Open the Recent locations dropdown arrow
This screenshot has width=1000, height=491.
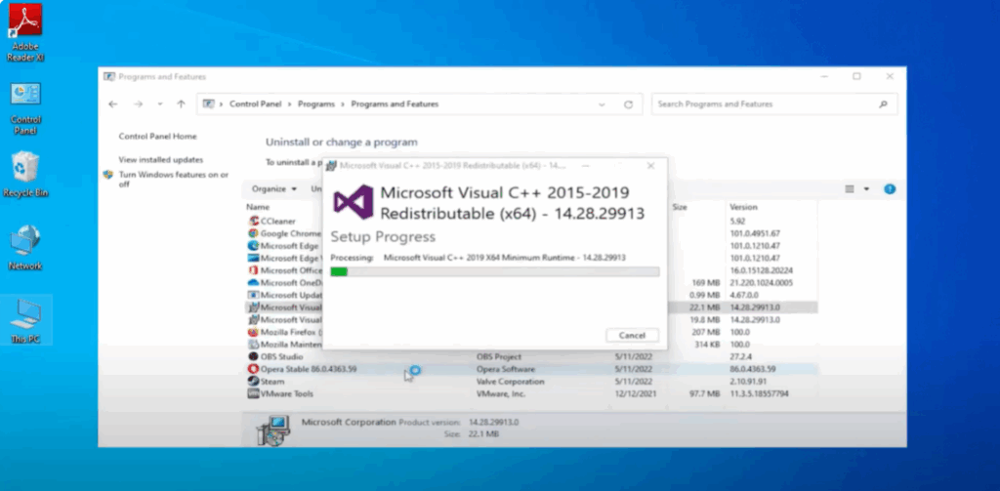click(160, 103)
